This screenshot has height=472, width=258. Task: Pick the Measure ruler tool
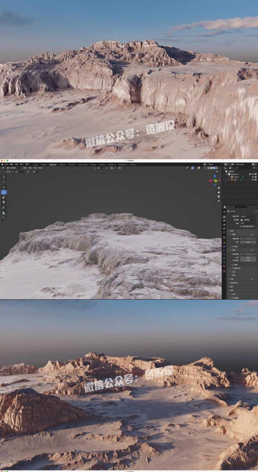pos(4,212)
